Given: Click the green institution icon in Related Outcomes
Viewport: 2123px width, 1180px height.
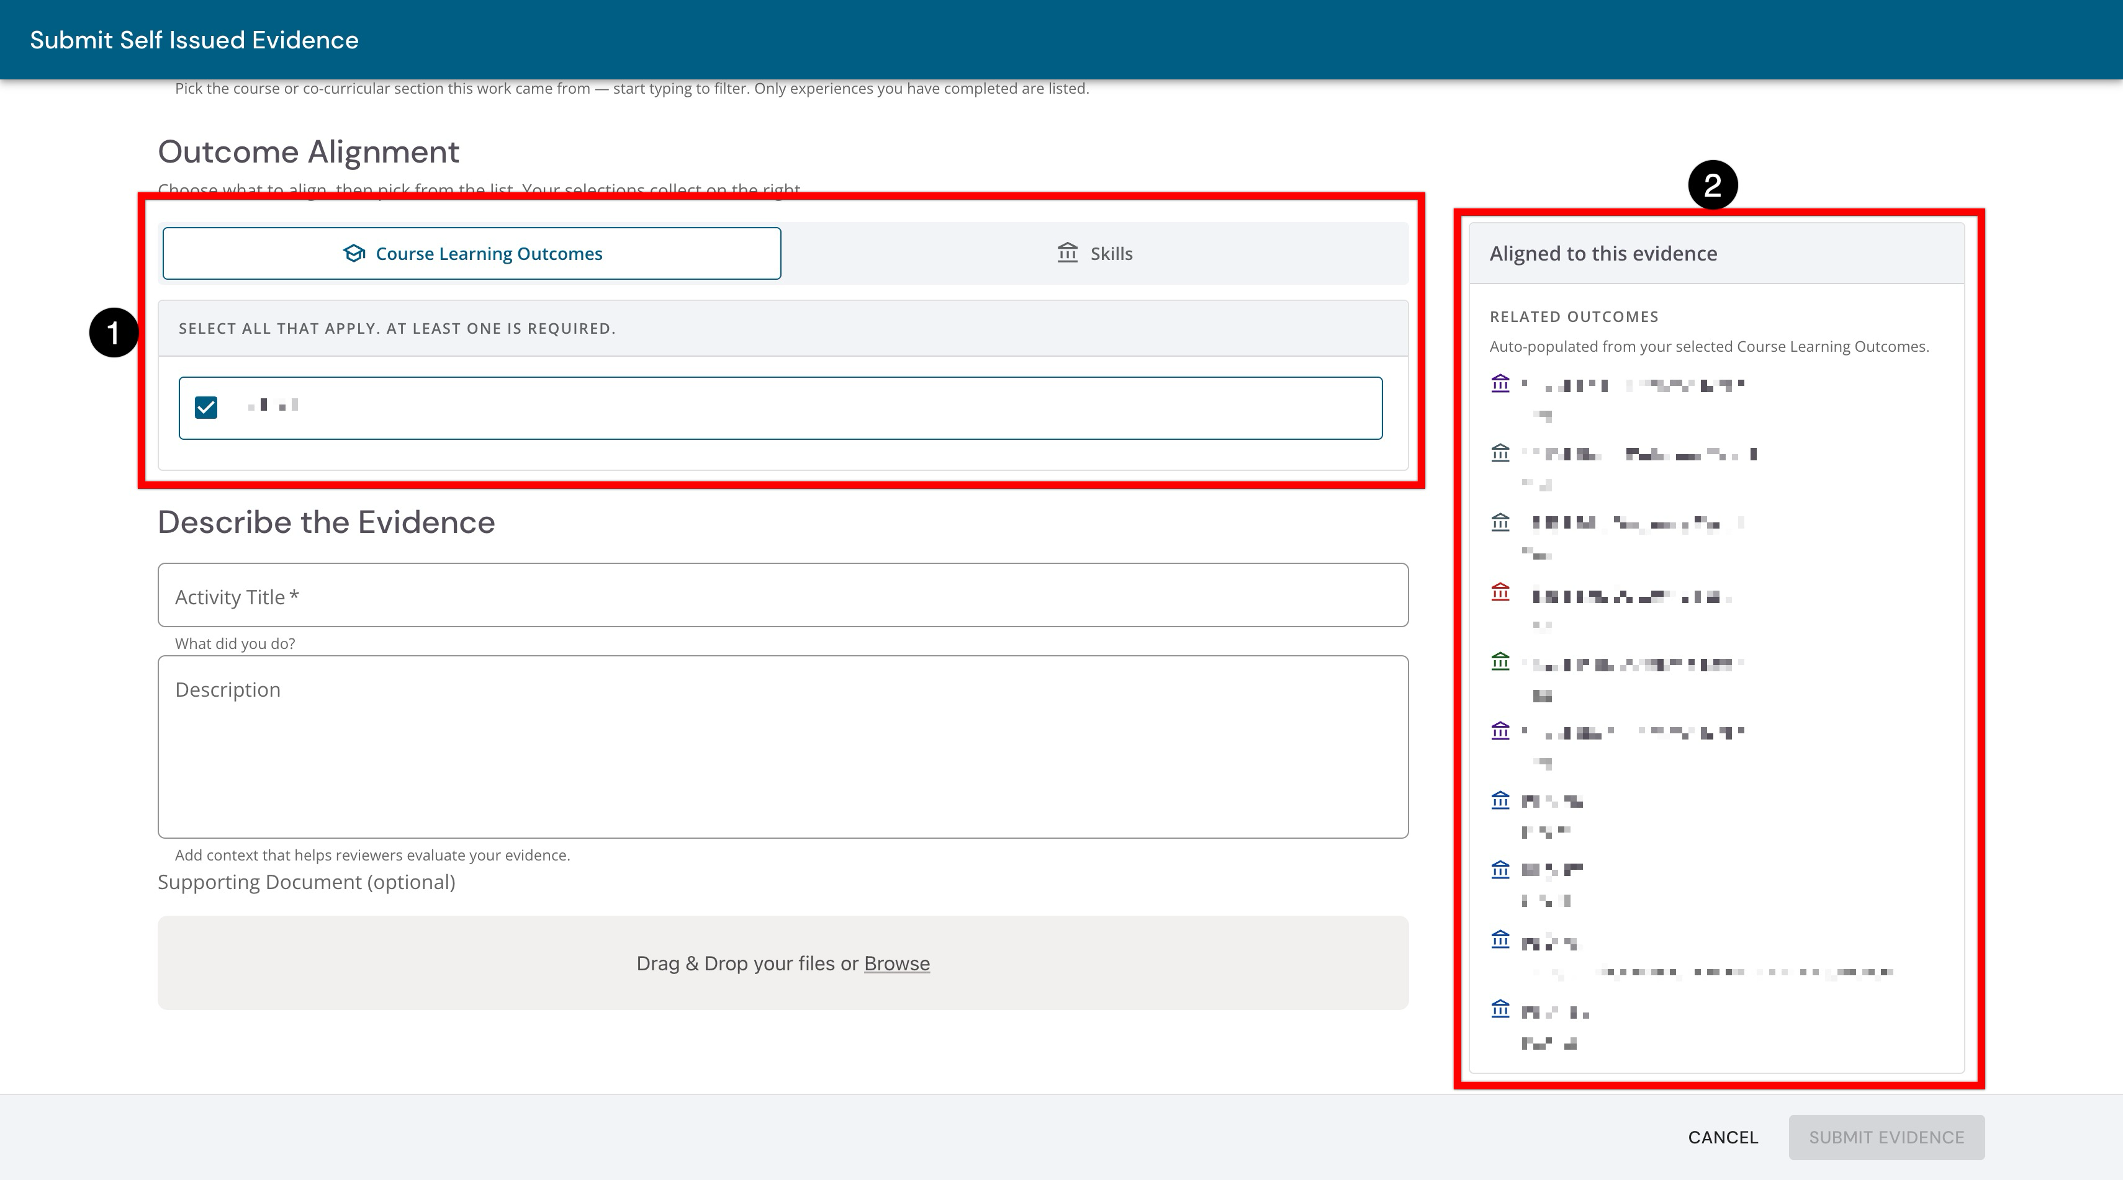Looking at the screenshot, I should point(1500,661).
